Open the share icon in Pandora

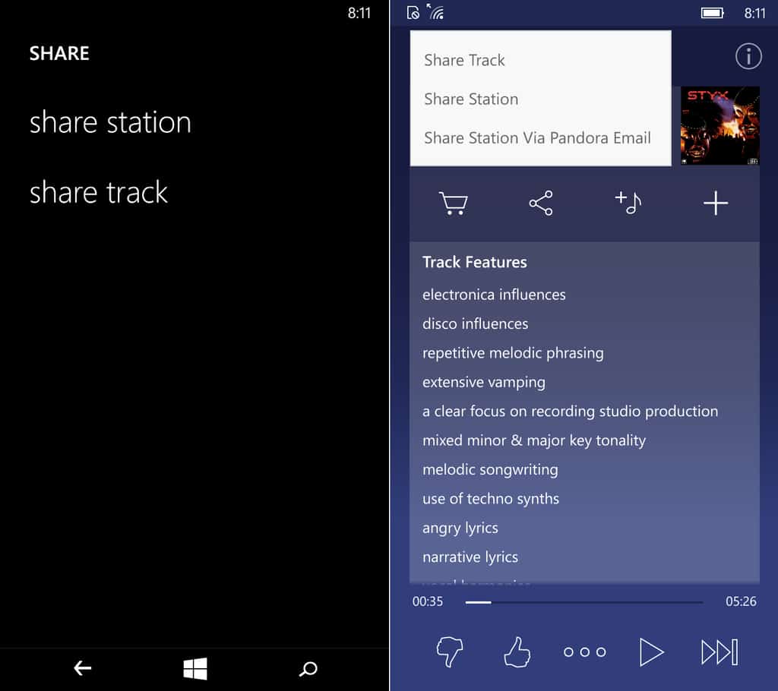point(541,203)
